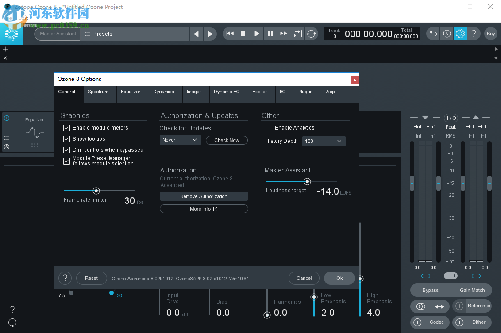Screen dimensions: 501x333
Task: Expand the History Depth dropdown
Action: [x=324, y=141]
